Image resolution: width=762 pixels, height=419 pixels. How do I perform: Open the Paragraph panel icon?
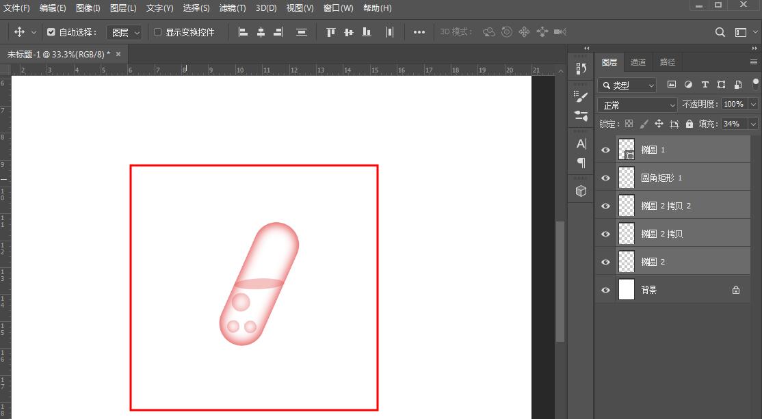coord(581,163)
